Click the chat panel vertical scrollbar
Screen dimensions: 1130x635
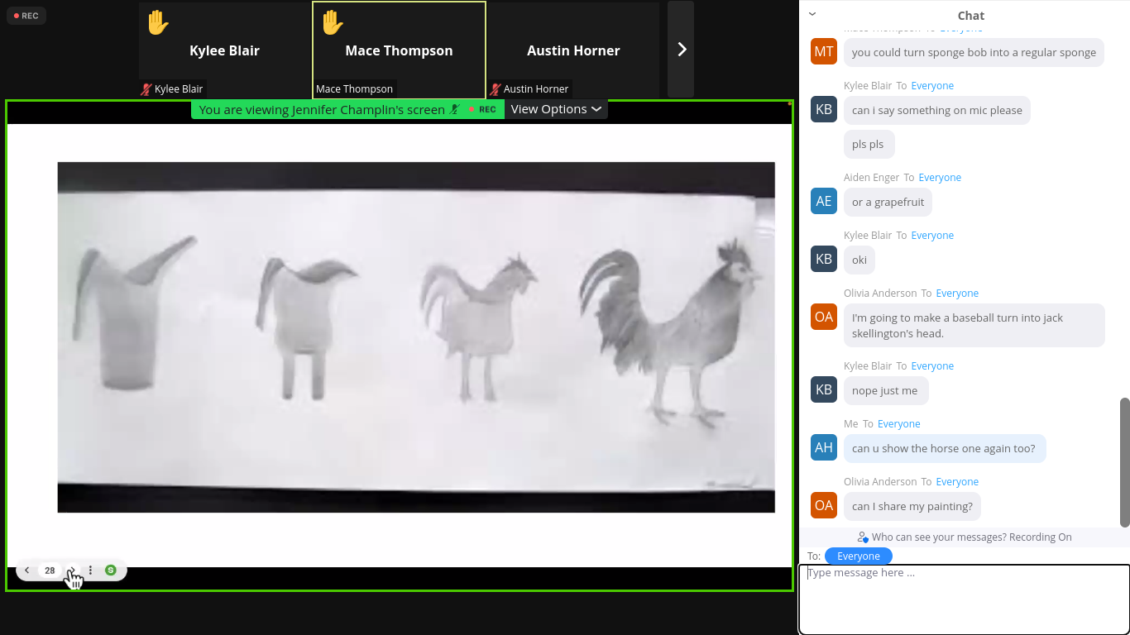[x=1124, y=462]
